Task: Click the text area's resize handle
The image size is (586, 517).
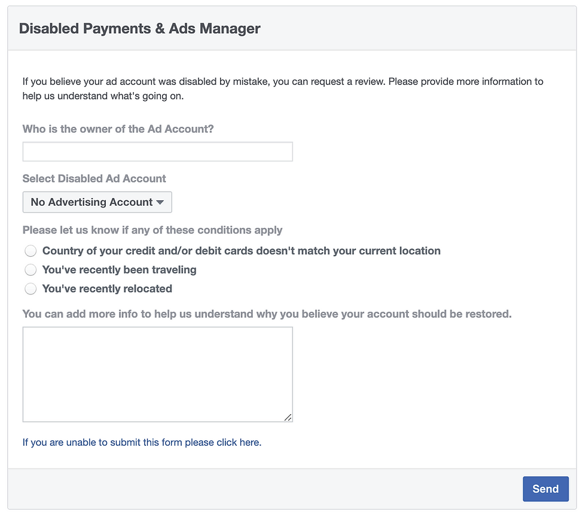Action: 288,417
